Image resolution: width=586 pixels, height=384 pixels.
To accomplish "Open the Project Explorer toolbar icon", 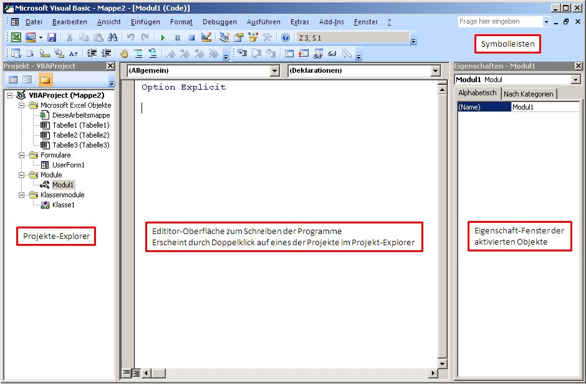I will (x=224, y=37).
